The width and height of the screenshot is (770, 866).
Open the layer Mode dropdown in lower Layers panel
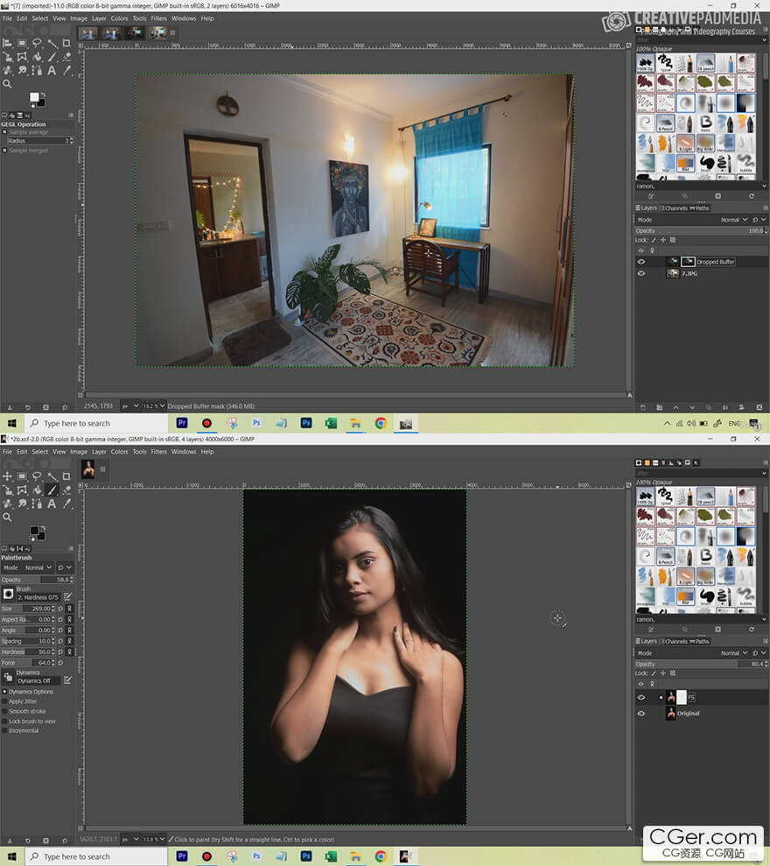point(730,653)
